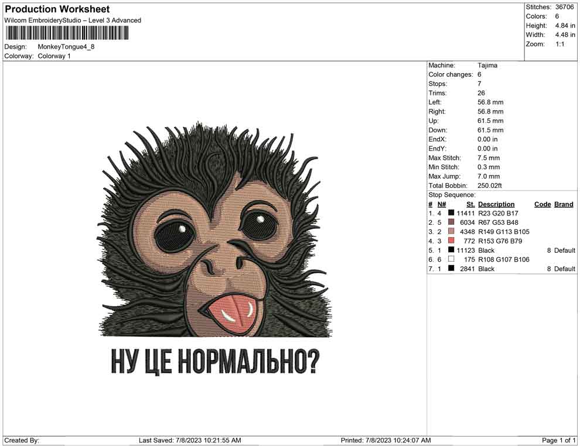Click the barcode under the worksheet title
This screenshot has height=446, width=580.
67,33
